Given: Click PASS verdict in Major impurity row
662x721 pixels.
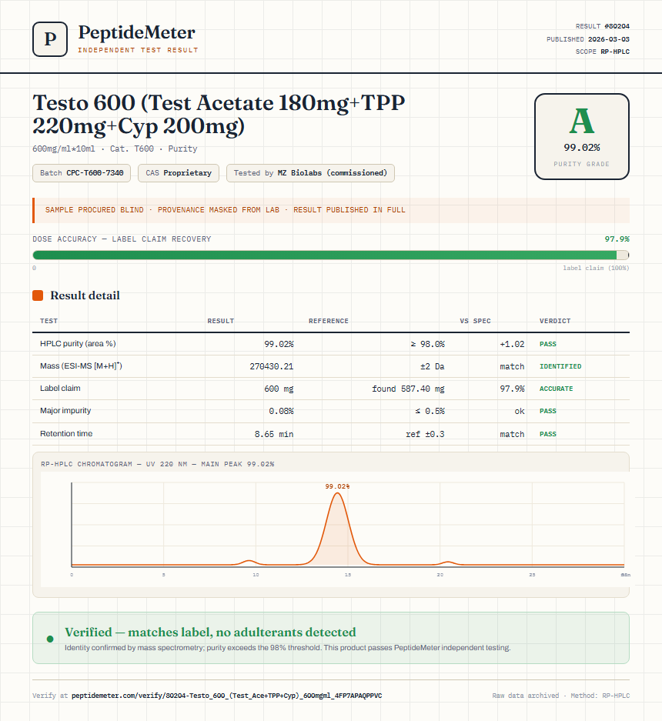Looking at the screenshot, I should tap(548, 411).
